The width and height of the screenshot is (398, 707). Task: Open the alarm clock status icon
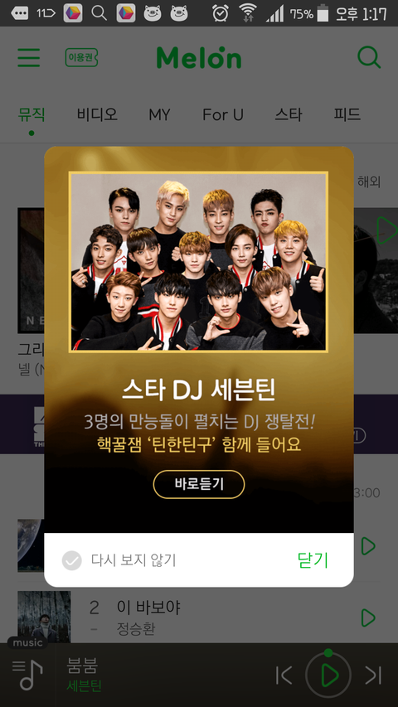tap(221, 12)
